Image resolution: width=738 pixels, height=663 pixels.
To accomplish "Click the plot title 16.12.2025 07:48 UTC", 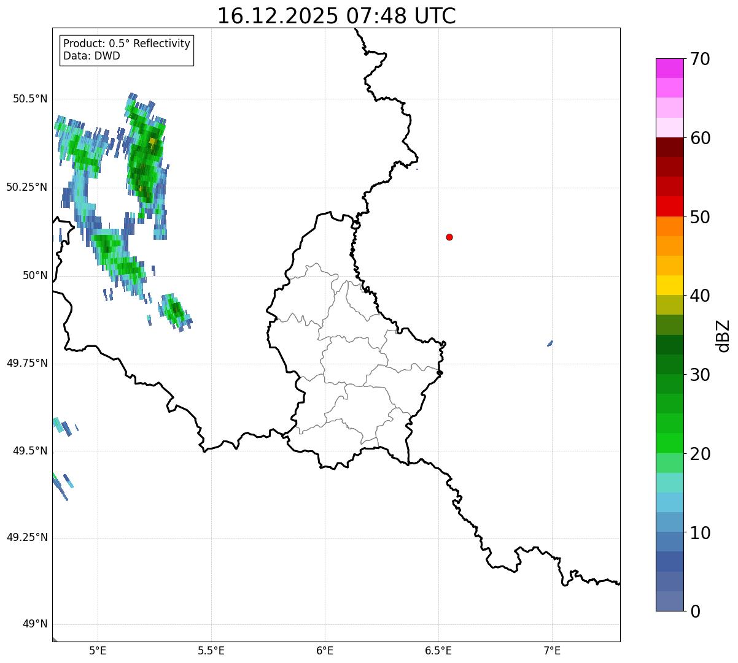I will tap(336, 16).
